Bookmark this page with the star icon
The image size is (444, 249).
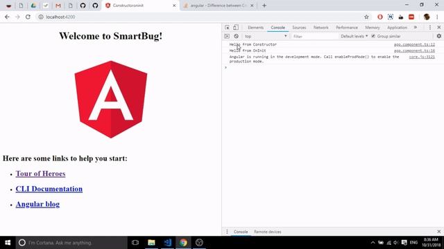click(366, 17)
